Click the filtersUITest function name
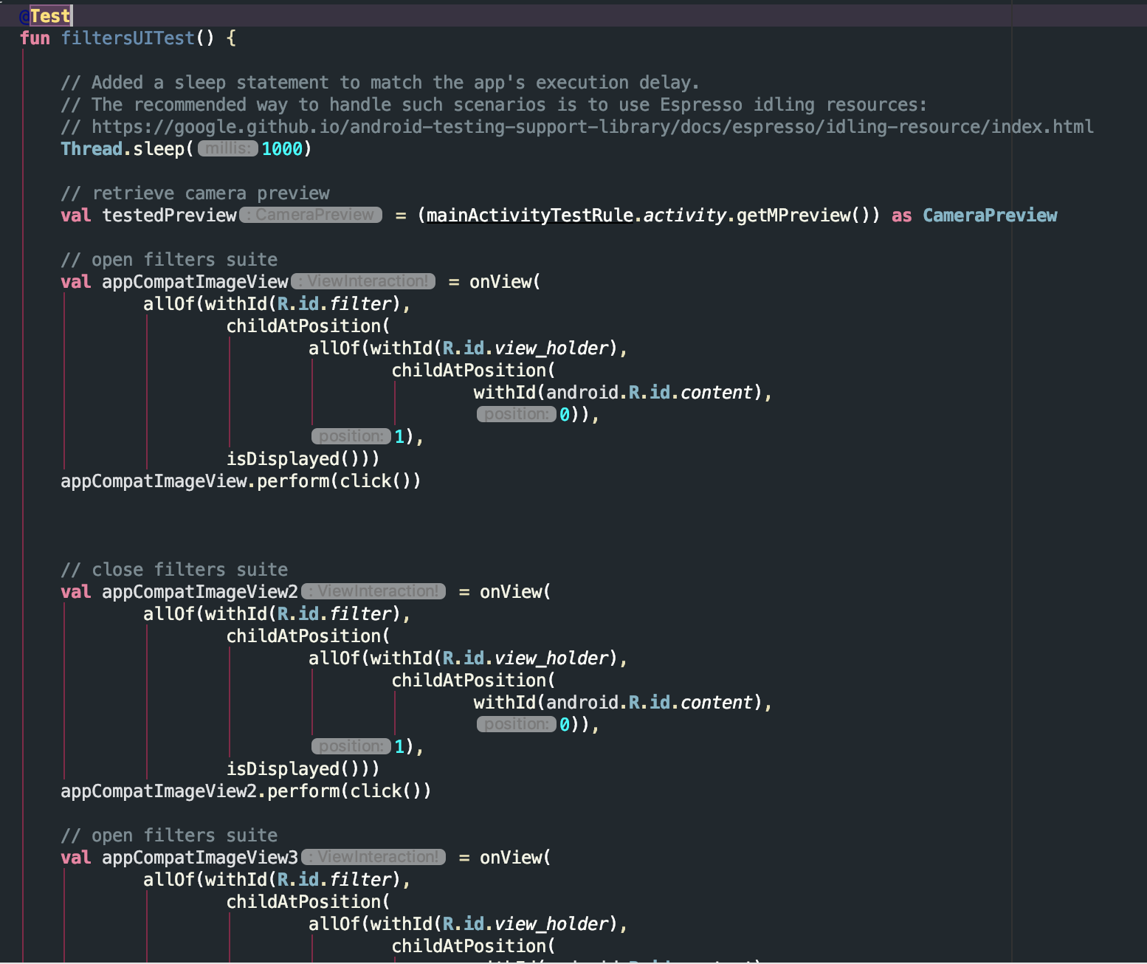This screenshot has height=964, width=1147. tap(128, 38)
